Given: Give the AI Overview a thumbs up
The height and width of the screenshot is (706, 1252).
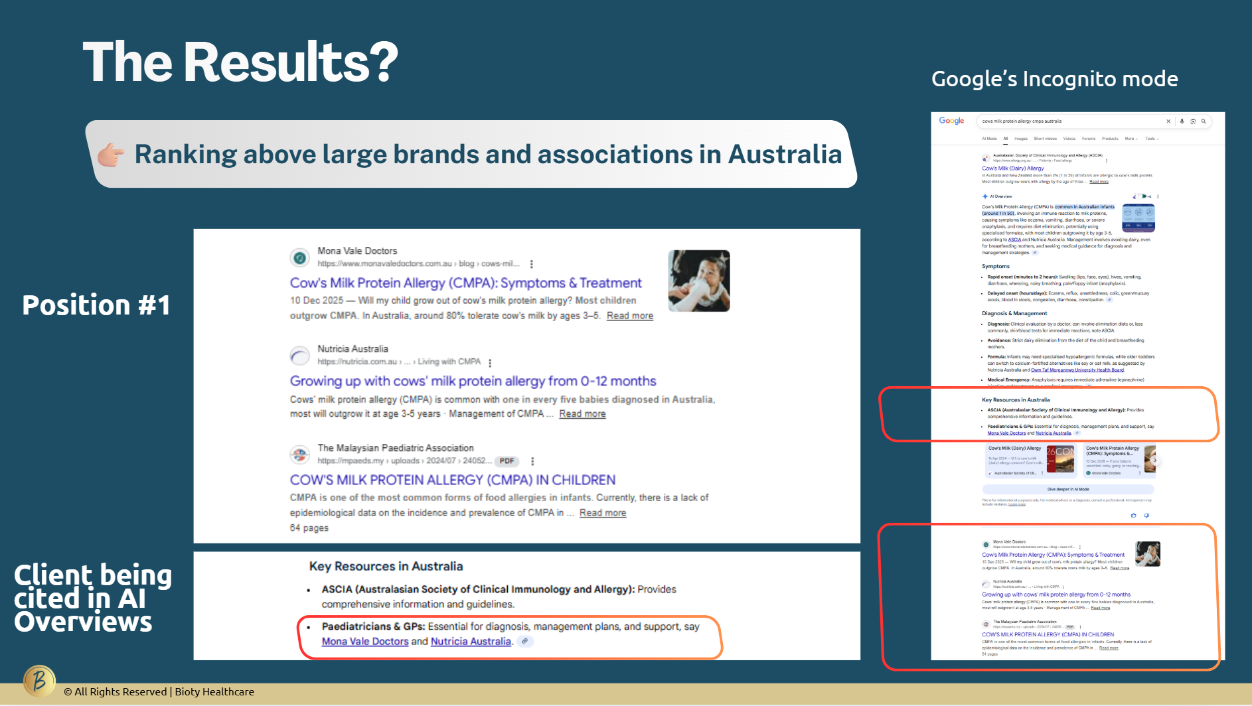Looking at the screenshot, I should tap(1134, 516).
